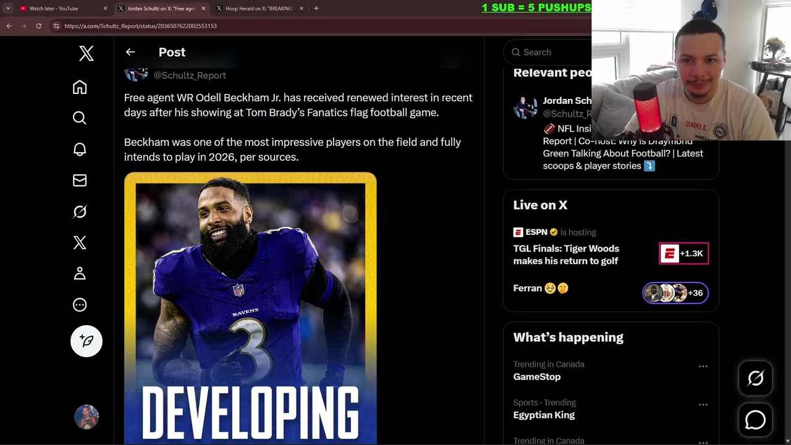Open TGL Finals Tiger Woods live event
Viewport: 791px width, 445px height.
coord(566,255)
